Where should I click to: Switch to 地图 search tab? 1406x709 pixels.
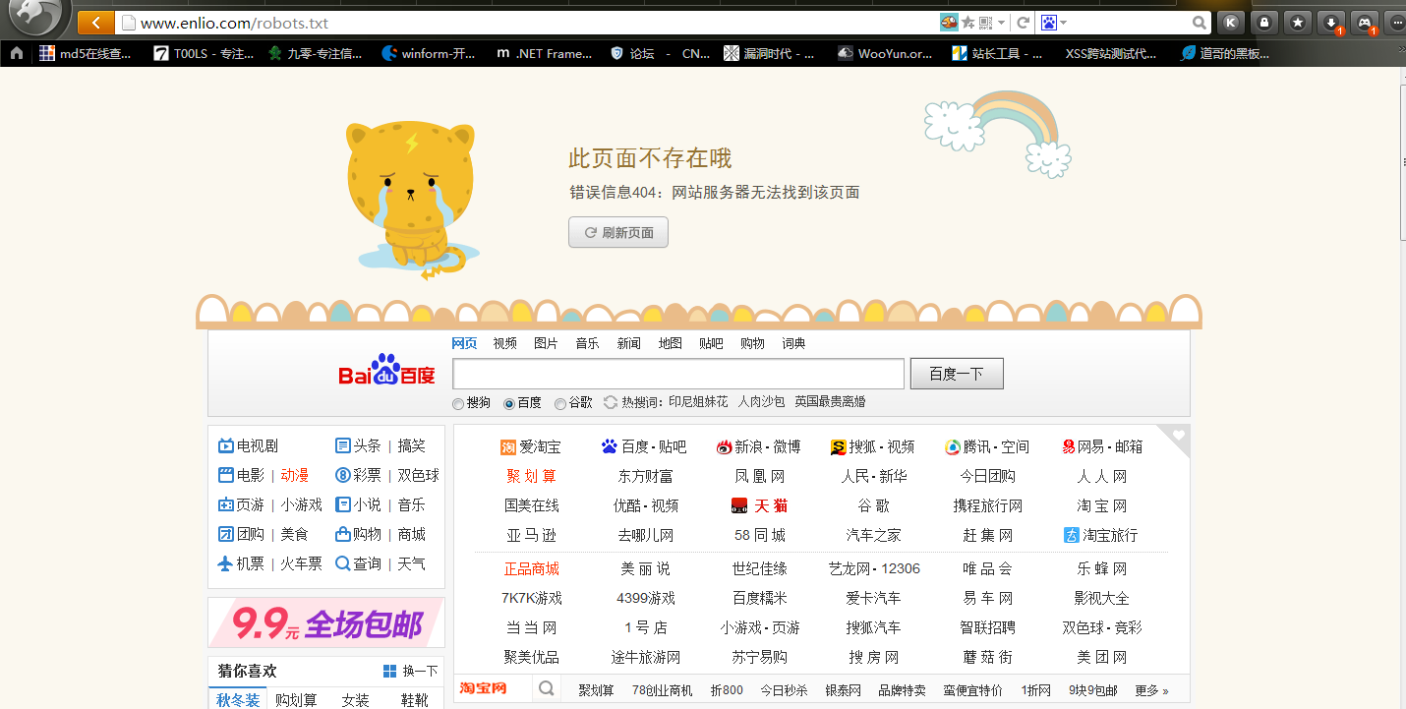click(671, 343)
